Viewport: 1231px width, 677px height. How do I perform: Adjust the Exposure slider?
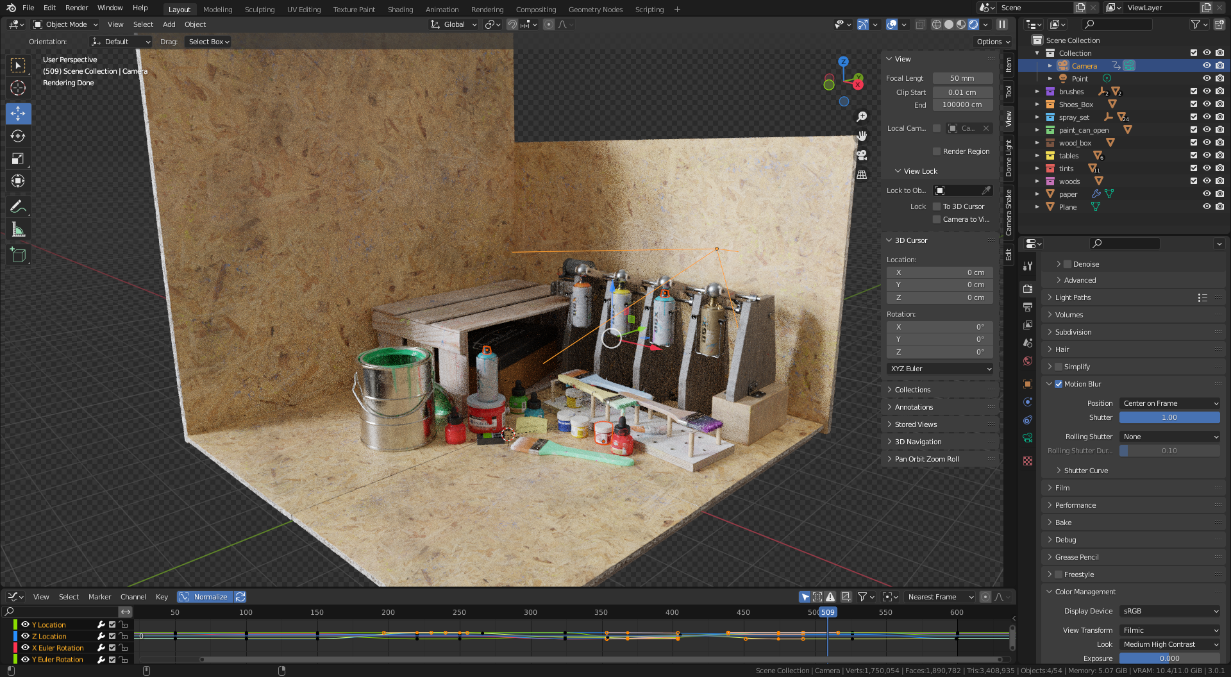(1169, 658)
